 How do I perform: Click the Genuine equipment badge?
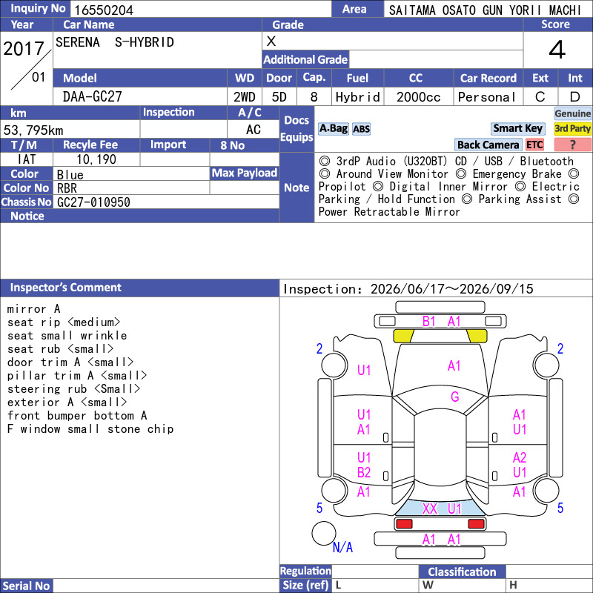click(572, 113)
